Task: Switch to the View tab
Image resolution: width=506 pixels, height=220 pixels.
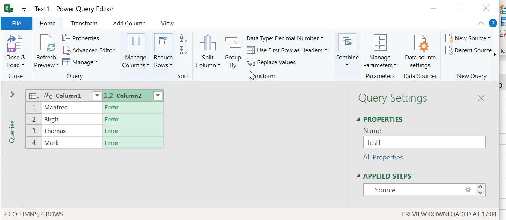Action: pos(167,23)
